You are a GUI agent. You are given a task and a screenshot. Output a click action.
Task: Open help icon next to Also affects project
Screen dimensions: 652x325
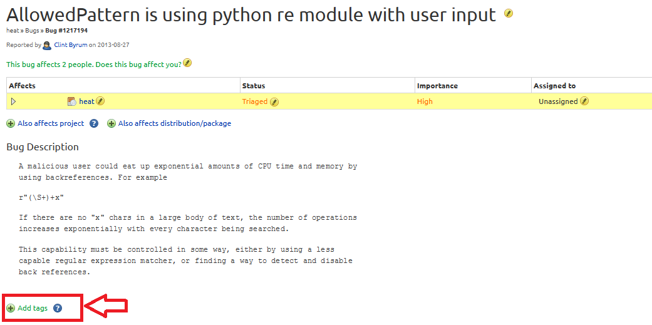tap(94, 123)
